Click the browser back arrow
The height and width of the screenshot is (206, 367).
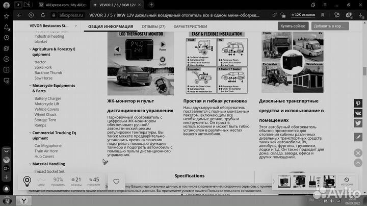[7, 16]
